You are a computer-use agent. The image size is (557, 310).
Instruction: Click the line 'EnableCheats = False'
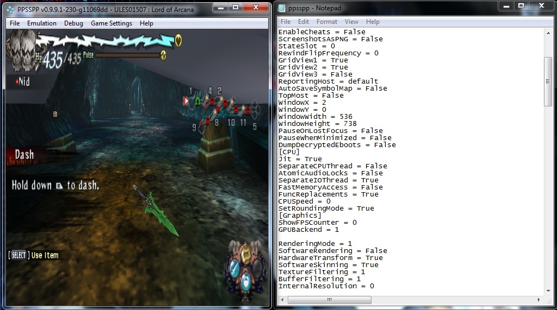click(x=322, y=32)
